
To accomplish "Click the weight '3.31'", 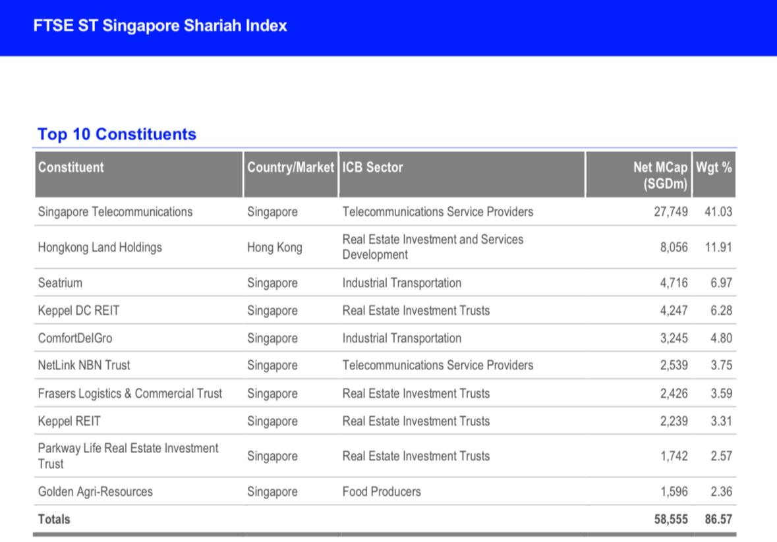I will 721,421.
